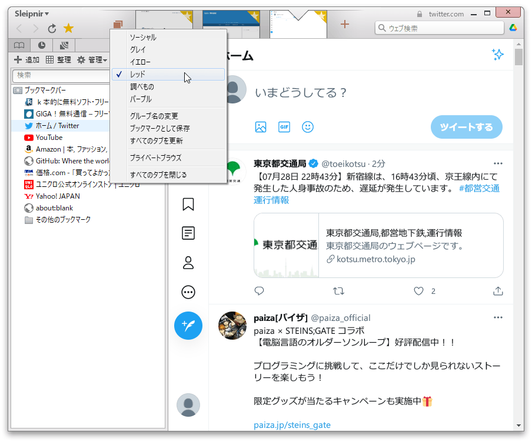Open GitHub bookmark
This screenshot has width=532, height=442.
click(67, 161)
